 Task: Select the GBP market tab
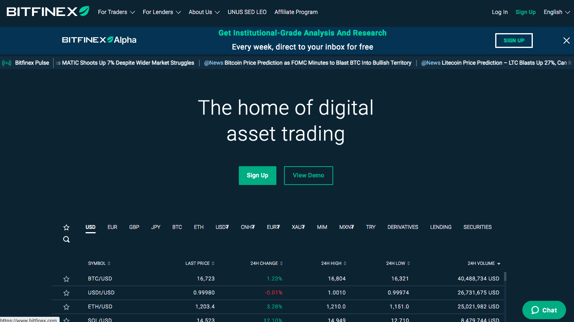pyautogui.click(x=134, y=227)
